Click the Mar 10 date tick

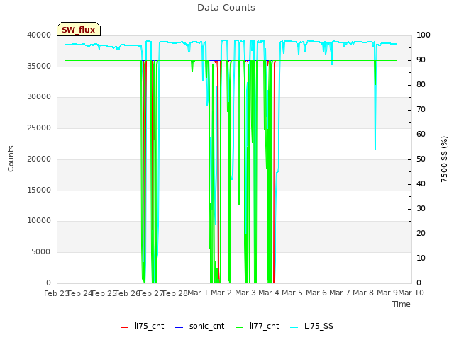tap(411, 293)
